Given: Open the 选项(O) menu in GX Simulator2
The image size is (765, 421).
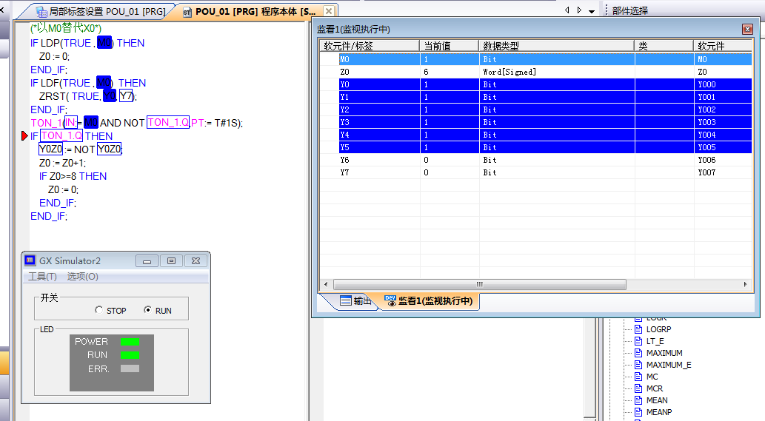Looking at the screenshot, I should (82, 277).
